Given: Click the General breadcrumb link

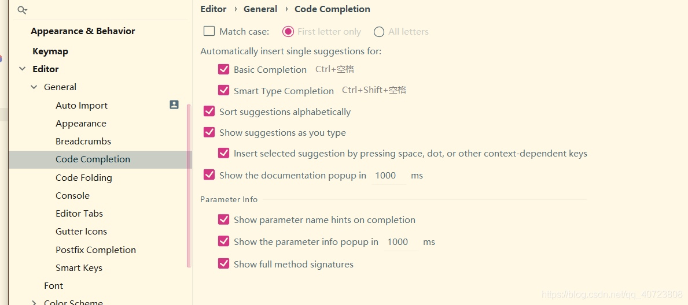Looking at the screenshot, I should 260,9.
